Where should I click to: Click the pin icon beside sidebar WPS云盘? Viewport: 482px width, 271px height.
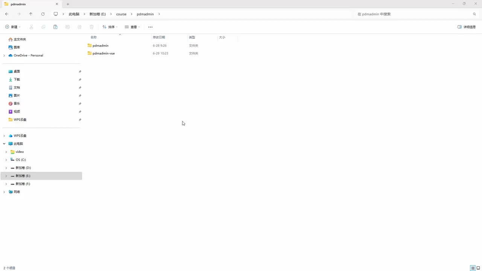(x=80, y=120)
